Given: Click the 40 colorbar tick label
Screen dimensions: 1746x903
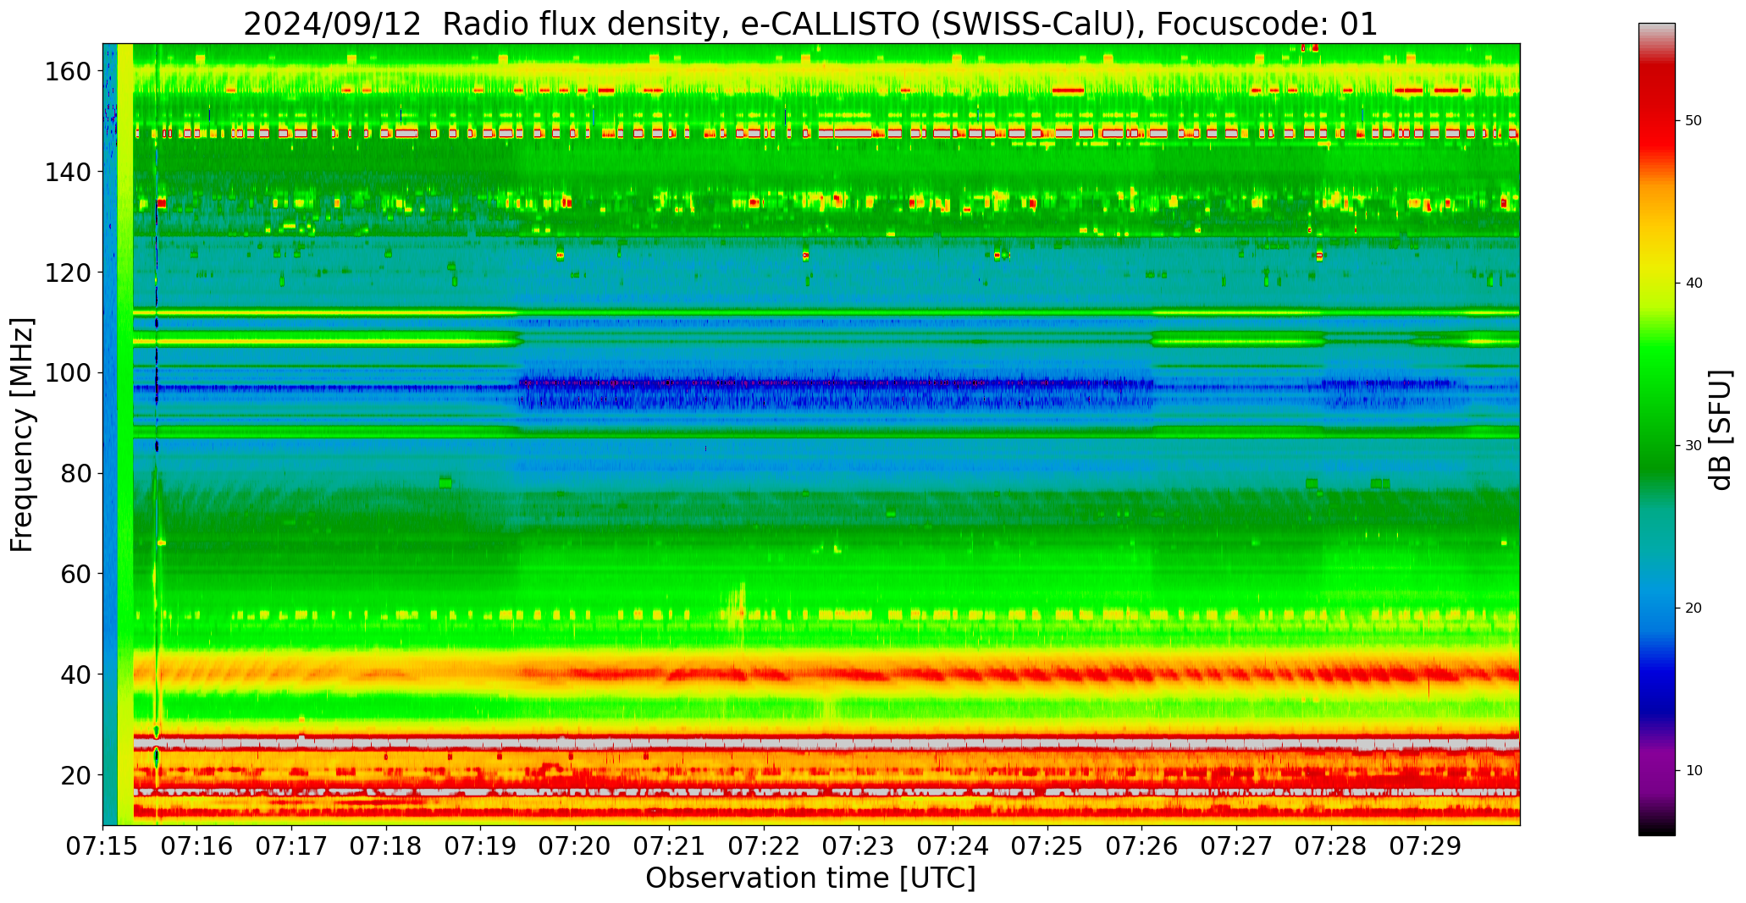Looking at the screenshot, I should (x=1694, y=284).
